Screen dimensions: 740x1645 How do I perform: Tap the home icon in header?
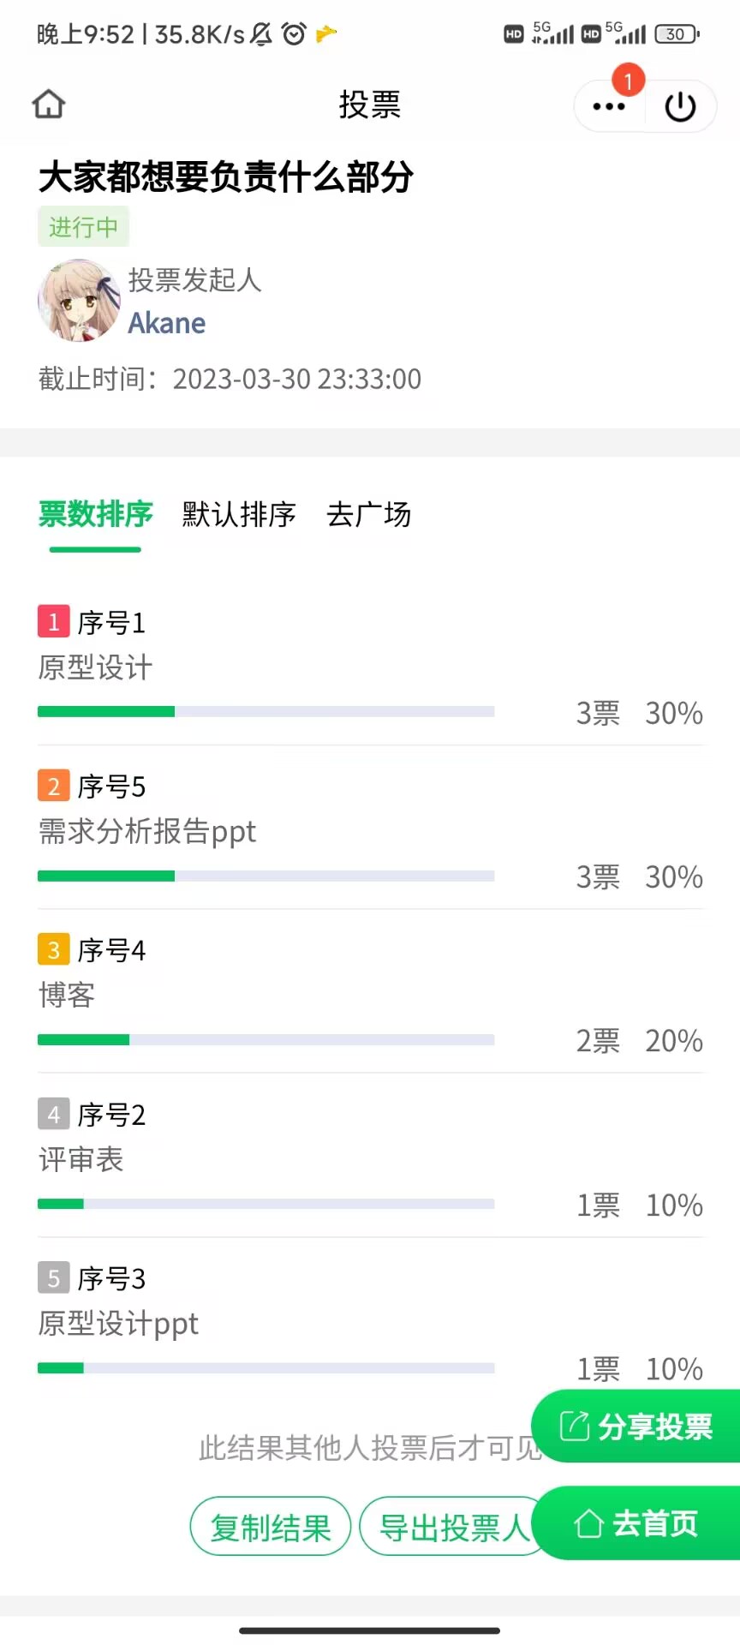[x=49, y=105]
